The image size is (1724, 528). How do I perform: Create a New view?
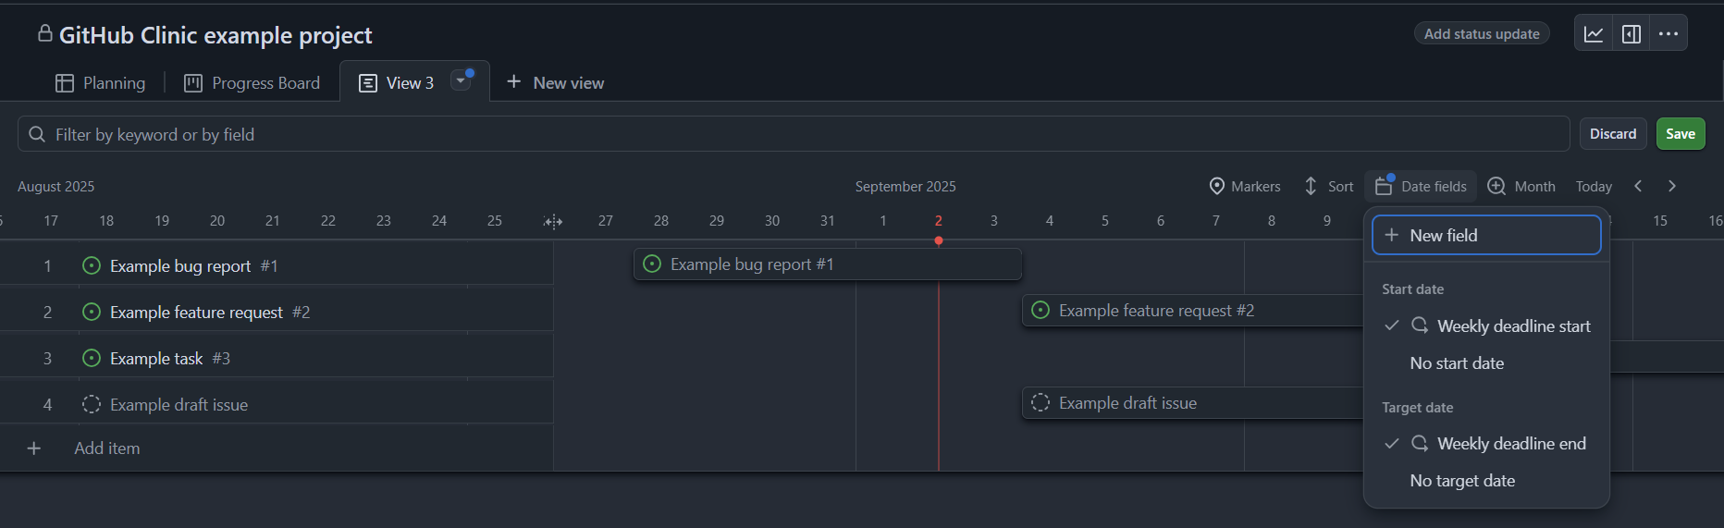[555, 83]
